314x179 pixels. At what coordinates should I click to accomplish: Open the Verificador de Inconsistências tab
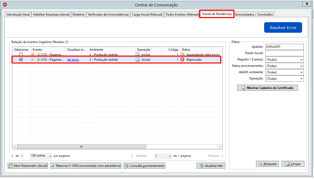click(x=108, y=15)
